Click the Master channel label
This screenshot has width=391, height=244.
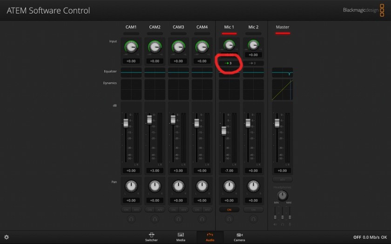click(x=283, y=27)
